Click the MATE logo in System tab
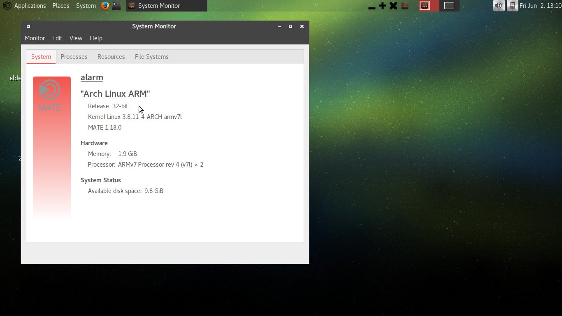Viewport: 562px width, 316px height. (50, 95)
